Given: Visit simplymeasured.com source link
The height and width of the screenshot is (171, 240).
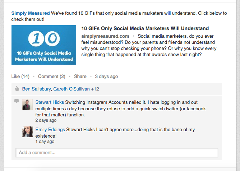Looking at the screenshot, I should coord(105,36).
